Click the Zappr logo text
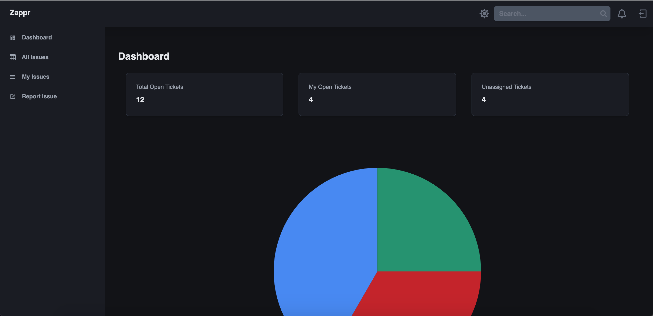Screen dimensions: 653x316 coord(20,13)
